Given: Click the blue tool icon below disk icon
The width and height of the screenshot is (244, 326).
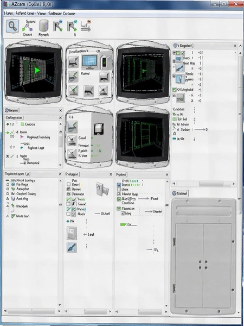Looking at the screenshot, I should tap(72, 247).
